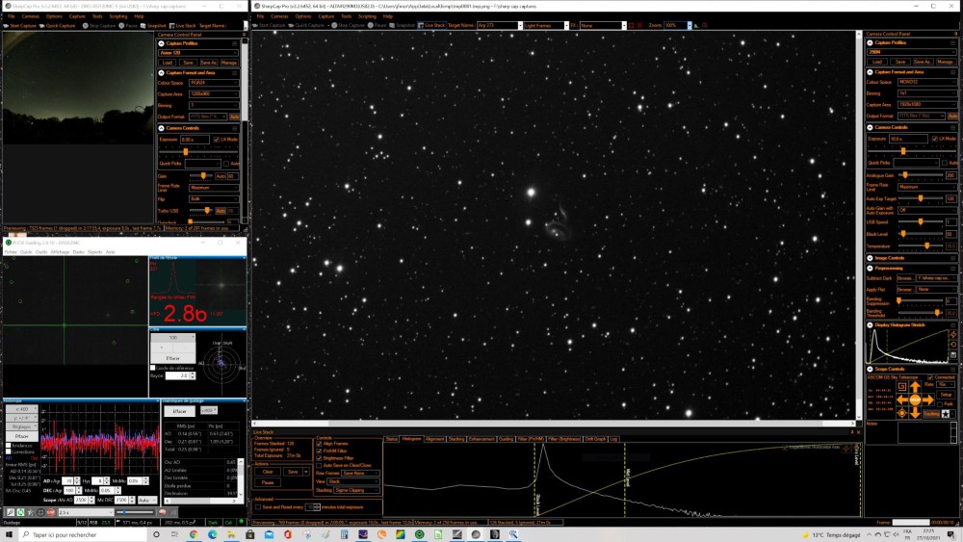Expand the Image Controls section
Image resolution: width=963 pixels, height=542 pixels.
[x=870, y=258]
